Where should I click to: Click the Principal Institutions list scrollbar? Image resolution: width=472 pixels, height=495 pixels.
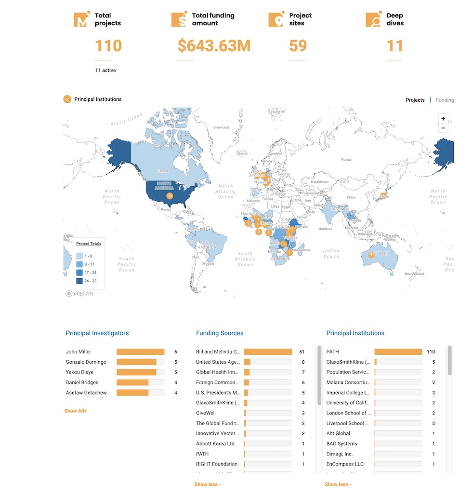(450, 360)
